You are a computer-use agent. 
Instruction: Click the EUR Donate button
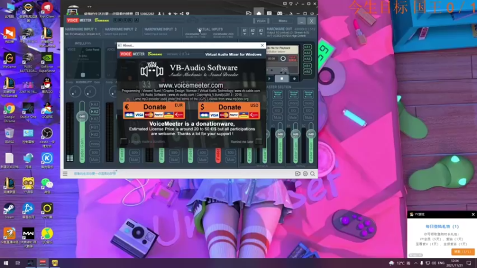(x=154, y=110)
